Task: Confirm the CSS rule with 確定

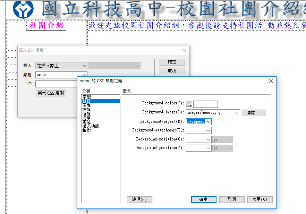Action: click(204, 199)
